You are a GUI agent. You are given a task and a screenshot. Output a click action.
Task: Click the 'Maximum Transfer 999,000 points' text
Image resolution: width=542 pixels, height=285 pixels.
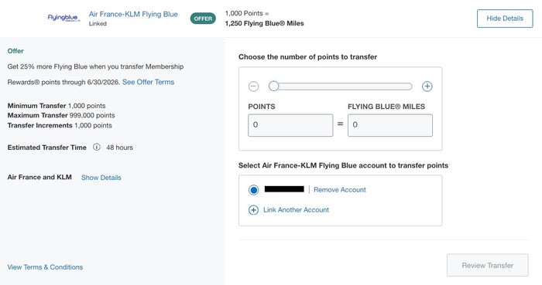pyautogui.click(x=61, y=115)
